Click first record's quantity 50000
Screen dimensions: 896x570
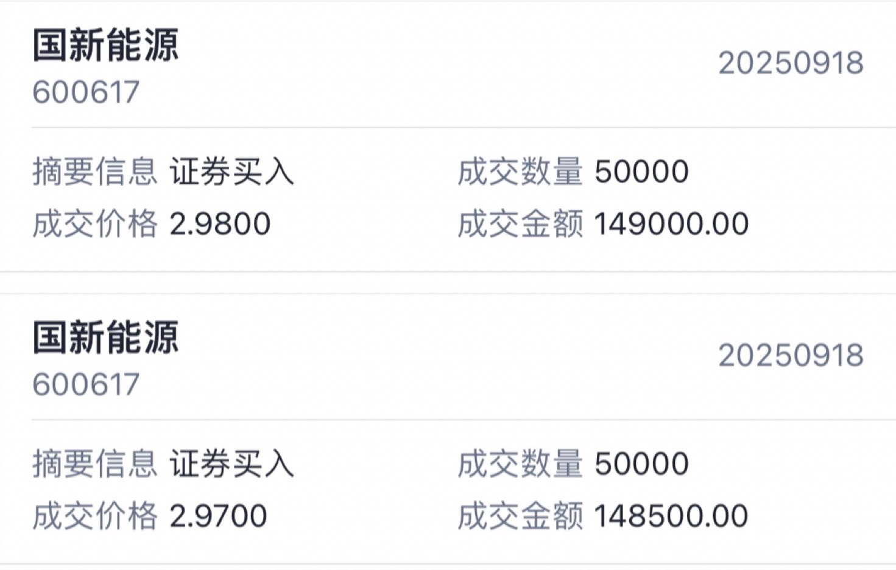(x=641, y=172)
